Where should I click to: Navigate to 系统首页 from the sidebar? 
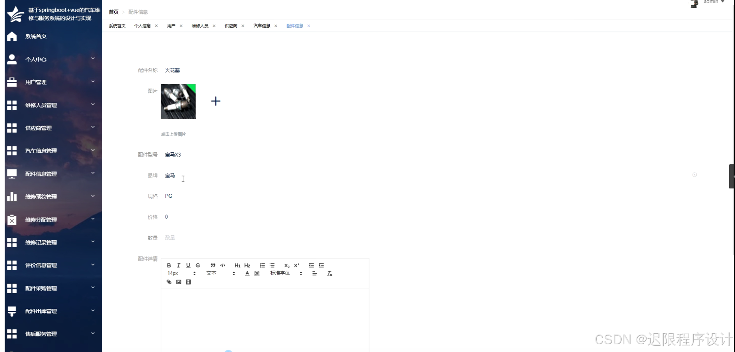click(35, 36)
